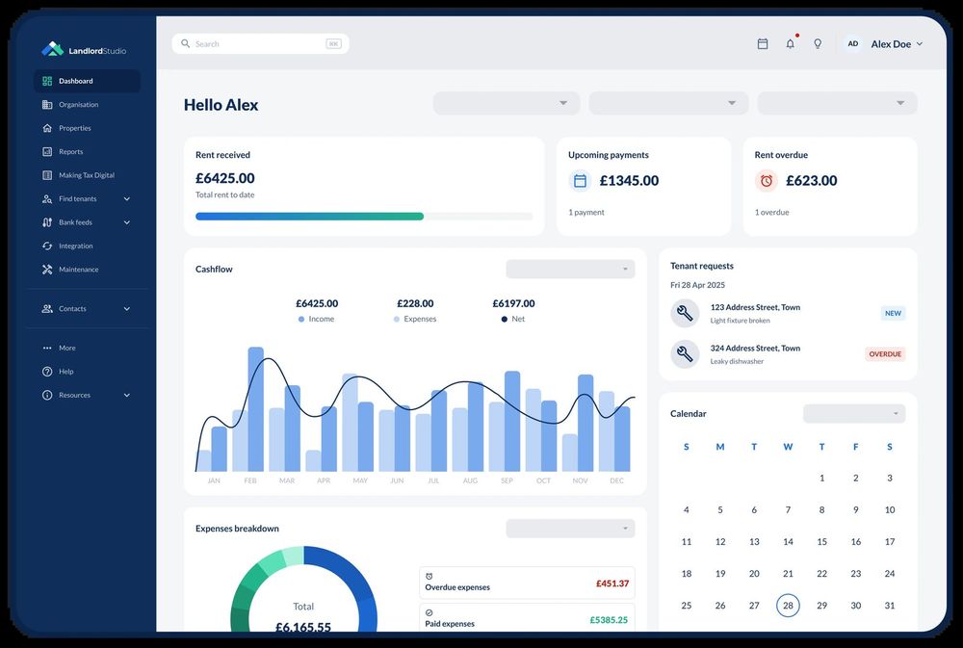The width and height of the screenshot is (963, 648).
Task: Open the first filter dropdown beside Hello Alex
Action: pyautogui.click(x=507, y=103)
